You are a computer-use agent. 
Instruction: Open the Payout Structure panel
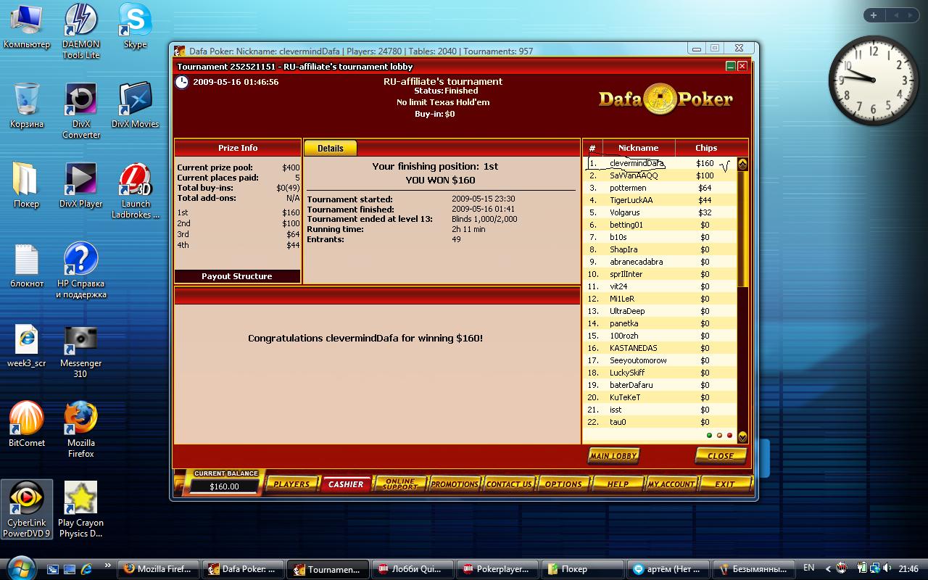click(x=237, y=276)
